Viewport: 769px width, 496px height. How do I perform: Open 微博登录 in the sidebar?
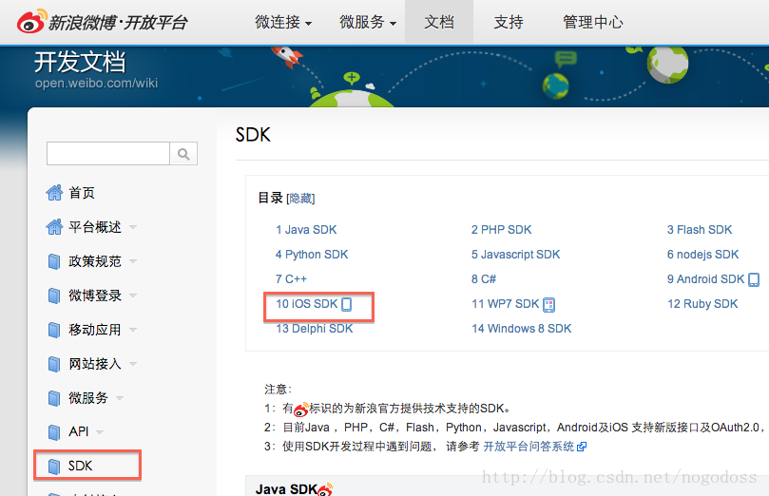(x=95, y=296)
